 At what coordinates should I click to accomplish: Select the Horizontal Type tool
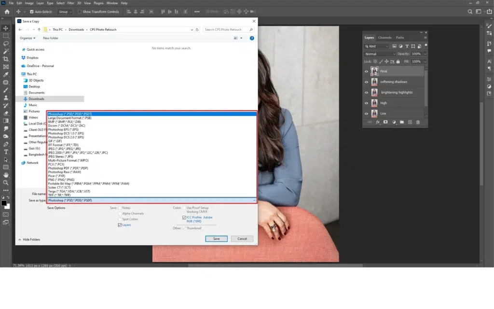(6, 152)
